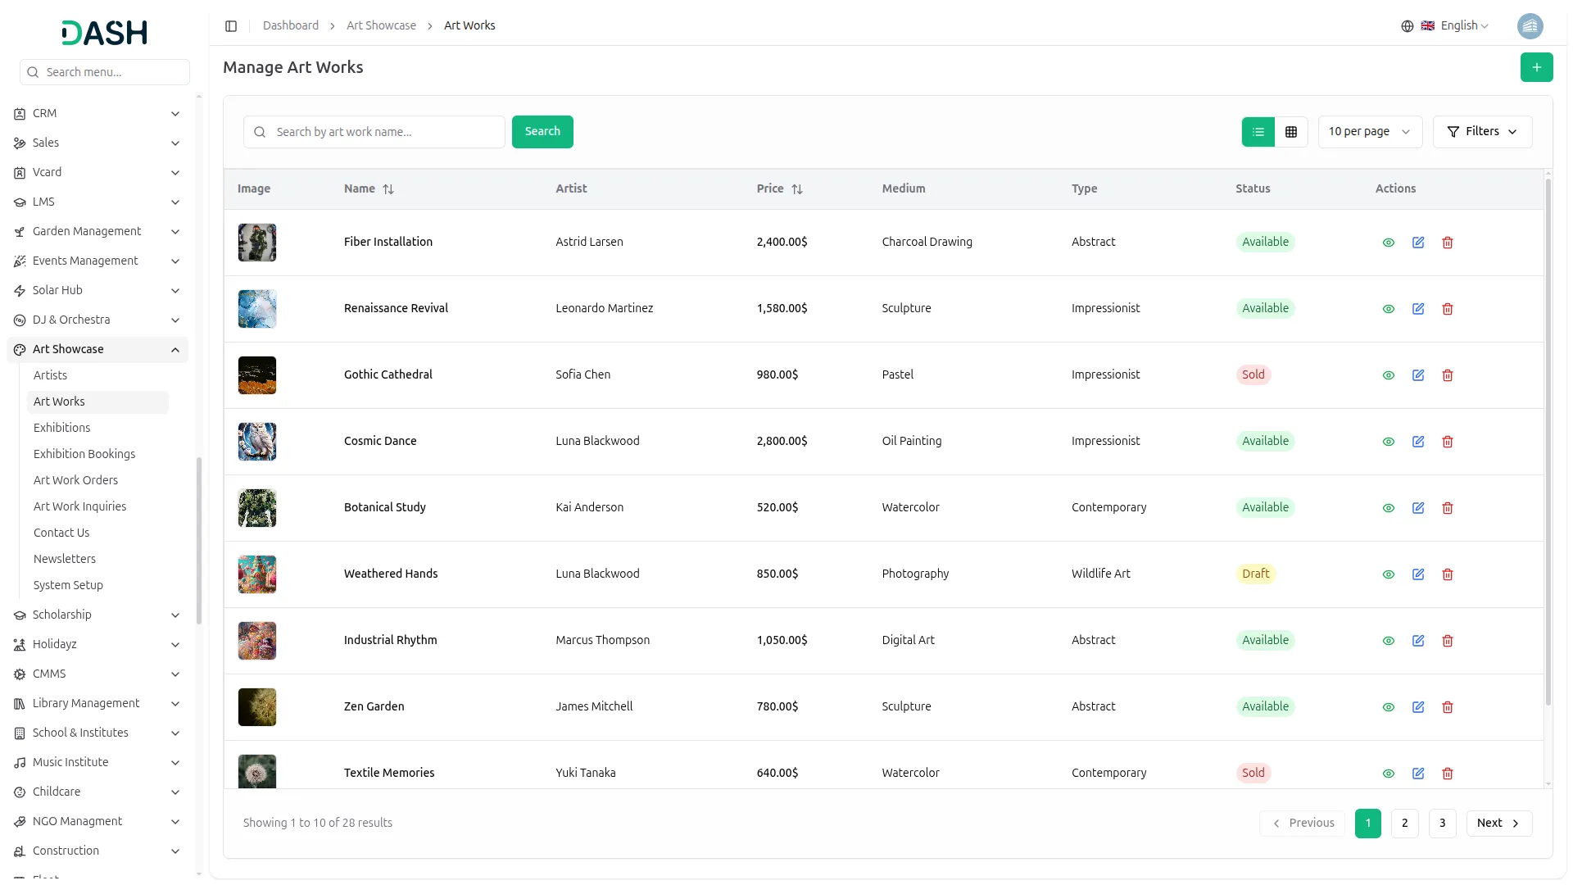Open the user avatar profile menu
Screen dimensions: 1573x885
1530,26
